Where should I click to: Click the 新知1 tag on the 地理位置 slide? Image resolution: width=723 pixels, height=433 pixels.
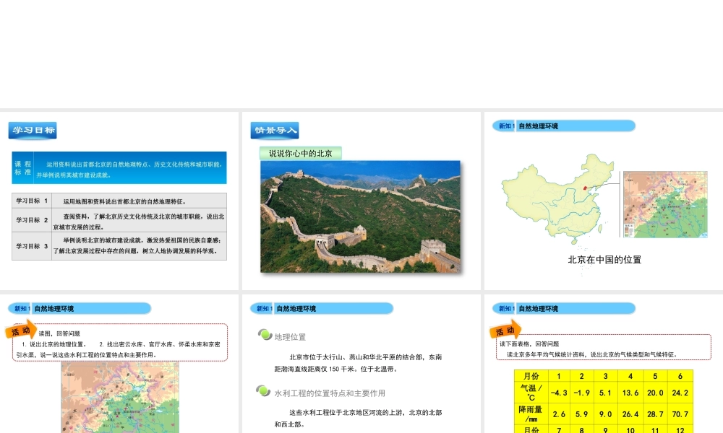[263, 309]
